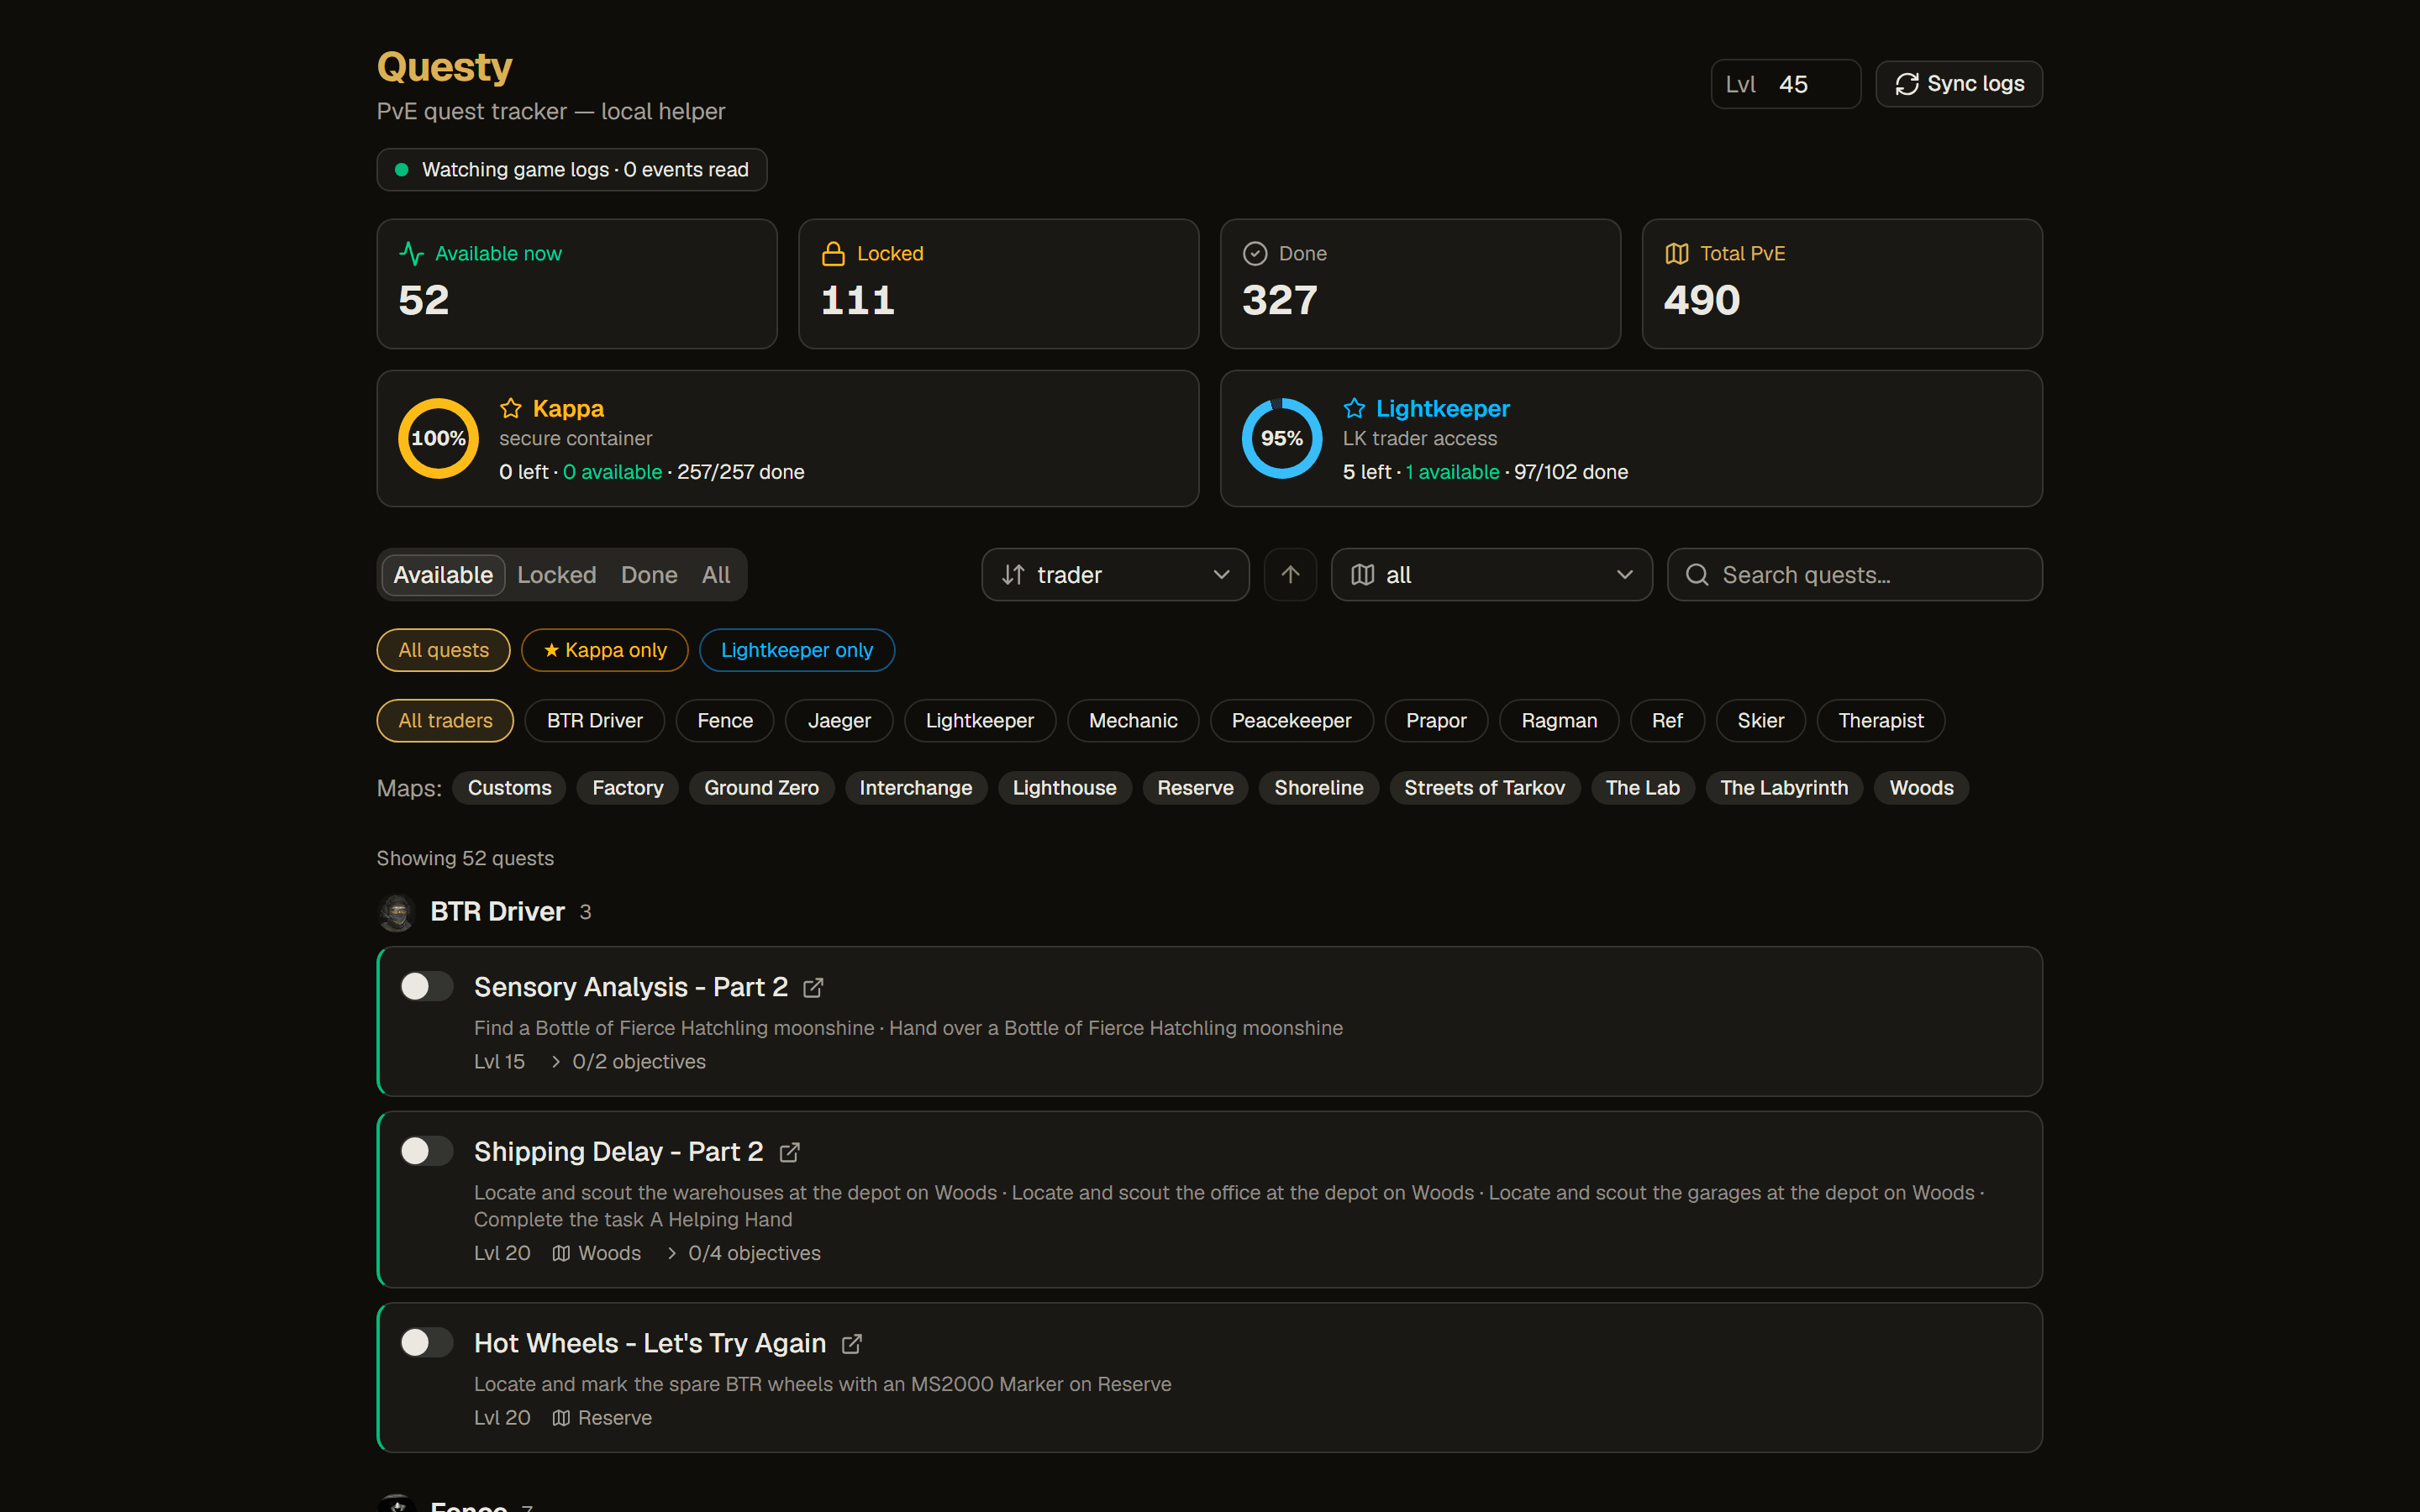Filter by the BTR Driver trader chip
Image resolution: width=2420 pixels, height=1512 pixels.
pyautogui.click(x=594, y=720)
